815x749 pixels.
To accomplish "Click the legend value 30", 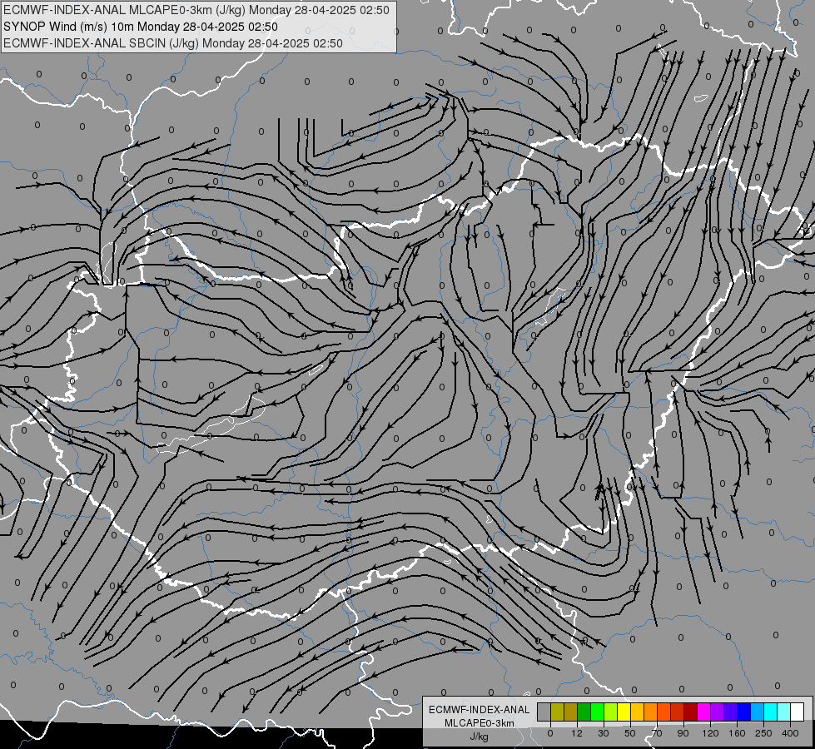I will click(x=604, y=733).
